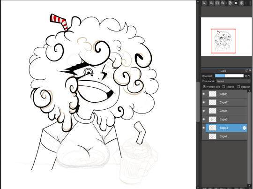Screen dimensions: 253x189
Task: Click the layer list vertical scrollbar
Action: point(249,137)
